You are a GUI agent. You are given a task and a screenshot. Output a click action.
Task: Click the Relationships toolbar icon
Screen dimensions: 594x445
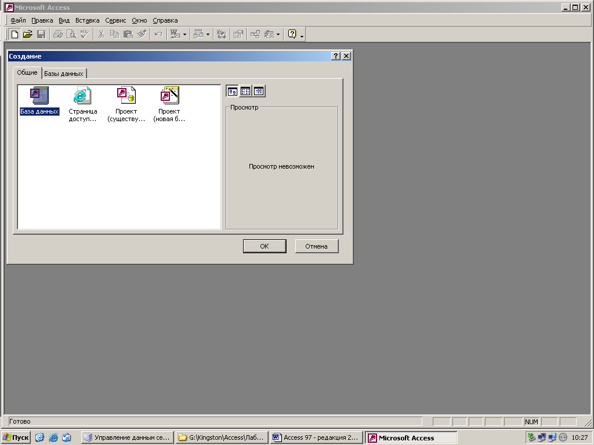[255, 34]
